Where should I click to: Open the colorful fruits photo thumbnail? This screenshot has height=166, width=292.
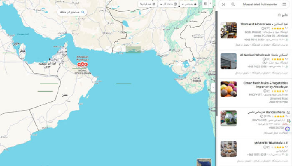pos(229,89)
